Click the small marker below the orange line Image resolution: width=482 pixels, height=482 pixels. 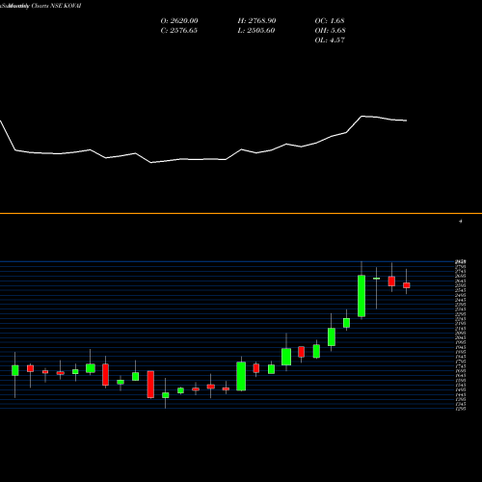[x=461, y=221]
